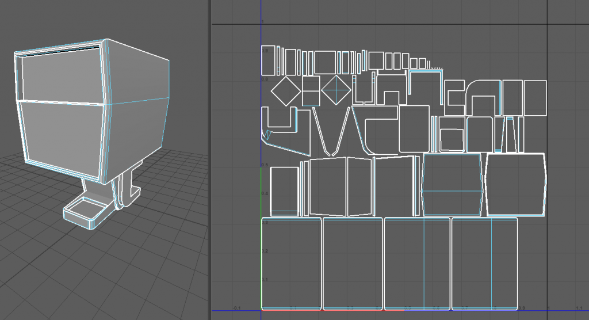Select the E-shaped UV shell
The height and width of the screenshot is (320, 589).
coord(455,97)
